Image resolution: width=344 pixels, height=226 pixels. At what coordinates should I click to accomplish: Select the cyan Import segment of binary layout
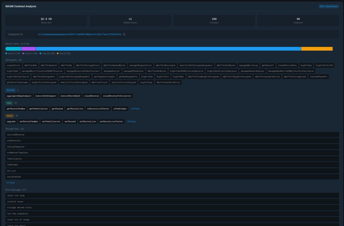[13, 49]
